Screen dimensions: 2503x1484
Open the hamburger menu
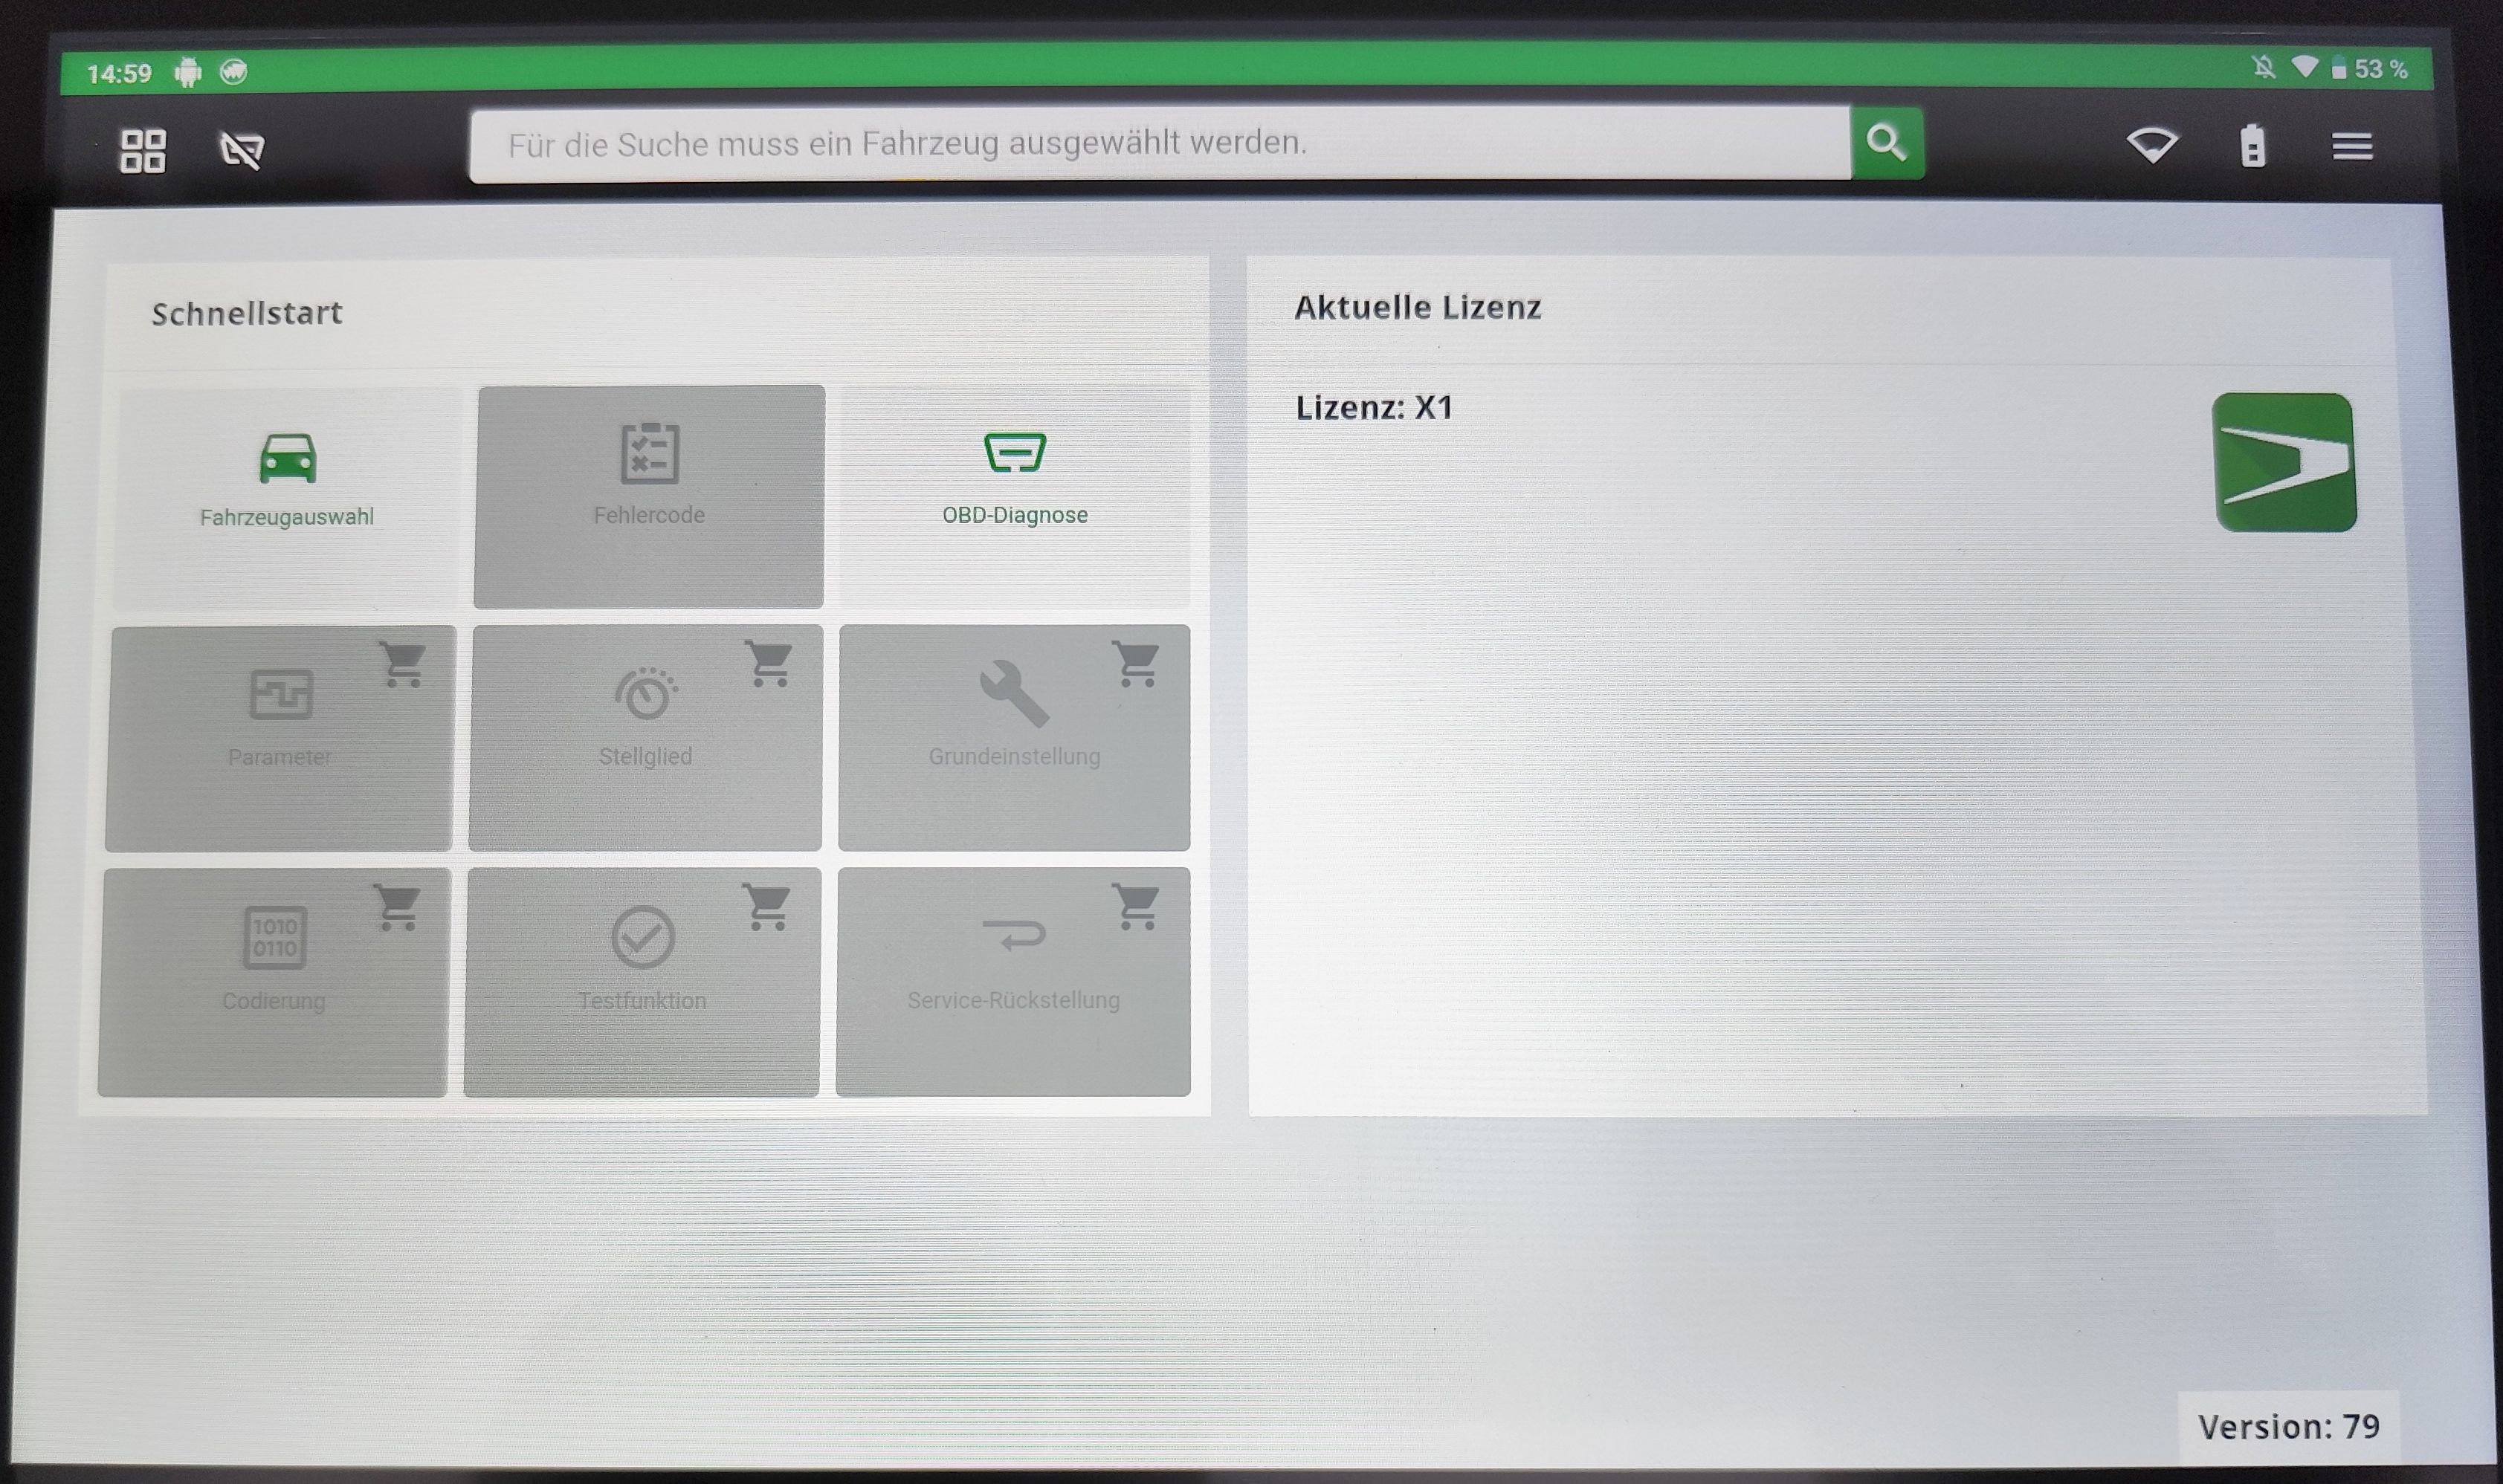(2352, 147)
